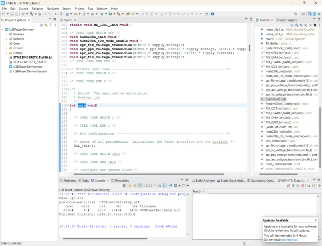
Task: Click the SWV configure trace wrench icon
Action: pyautogui.click(x=288, y=186)
